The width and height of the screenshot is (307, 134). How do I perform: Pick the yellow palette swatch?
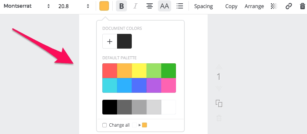coord(139,71)
